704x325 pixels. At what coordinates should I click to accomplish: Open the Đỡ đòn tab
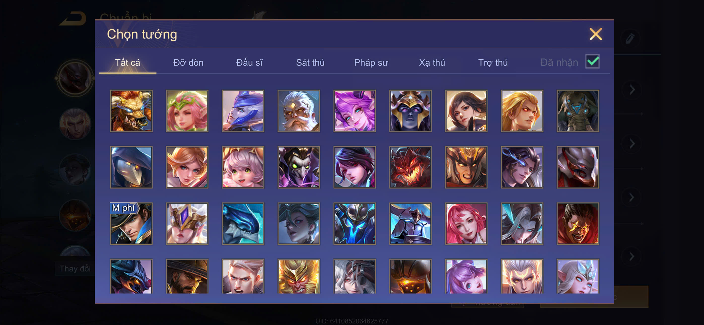tap(188, 62)
